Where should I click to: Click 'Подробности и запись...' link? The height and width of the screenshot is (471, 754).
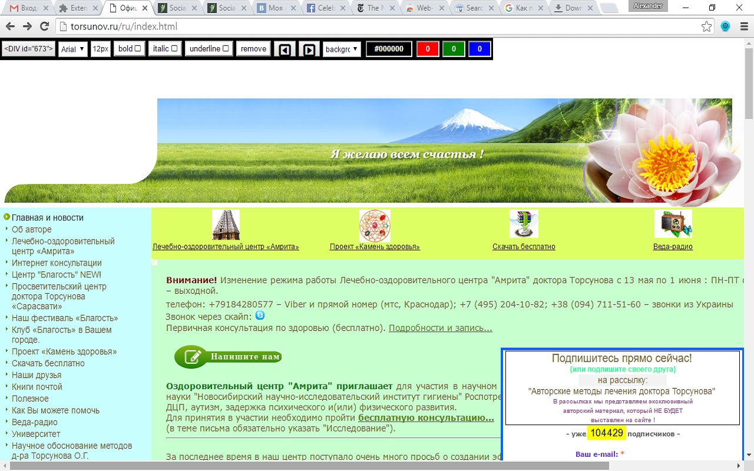pos(441,328)
